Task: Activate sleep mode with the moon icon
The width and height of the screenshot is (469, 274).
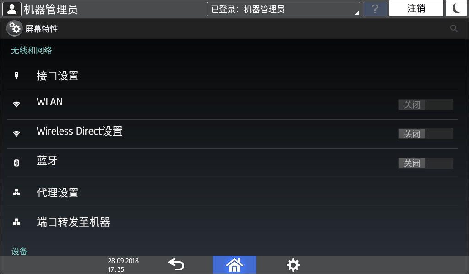Action: tap(456, 9)
